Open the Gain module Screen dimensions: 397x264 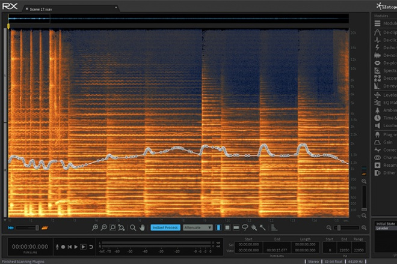click(386, 142)
